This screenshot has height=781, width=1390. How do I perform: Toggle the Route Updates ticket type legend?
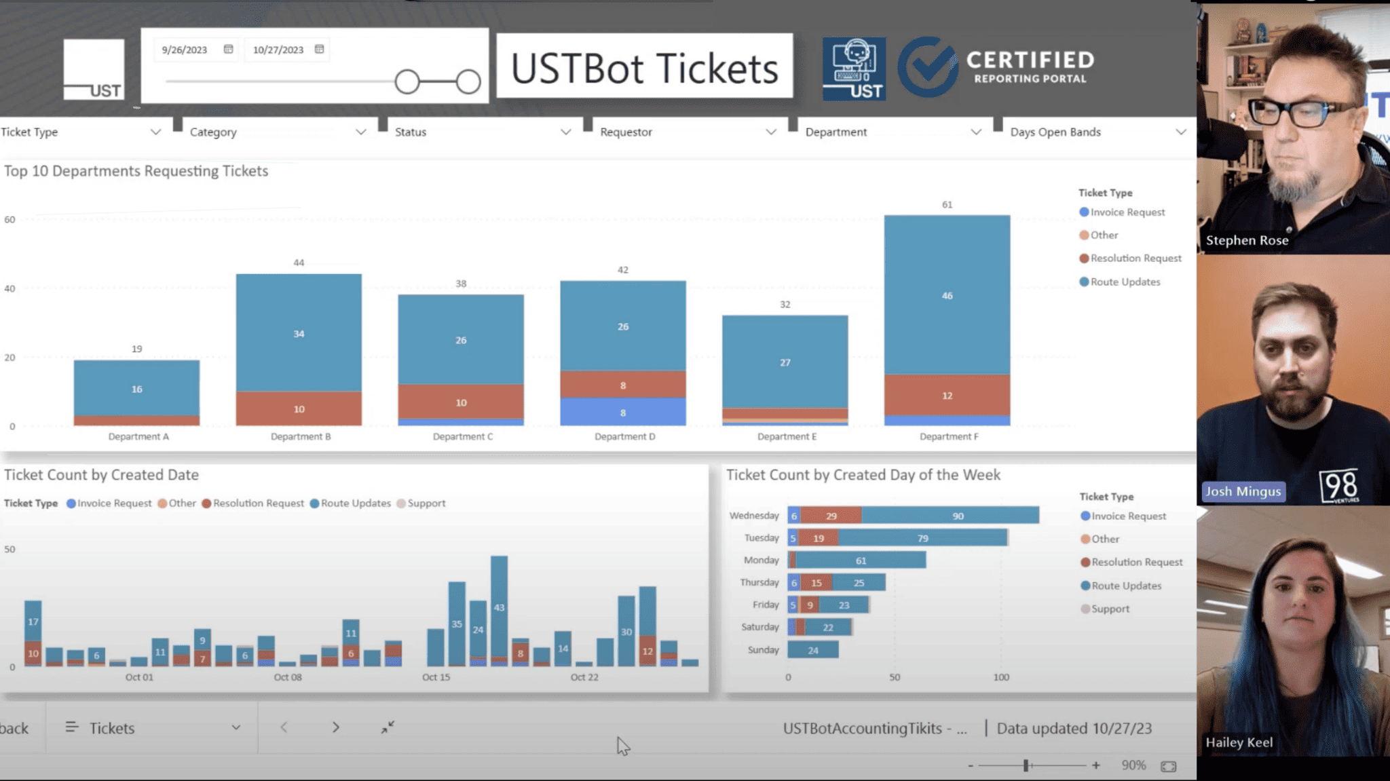tap(1122, 281)
